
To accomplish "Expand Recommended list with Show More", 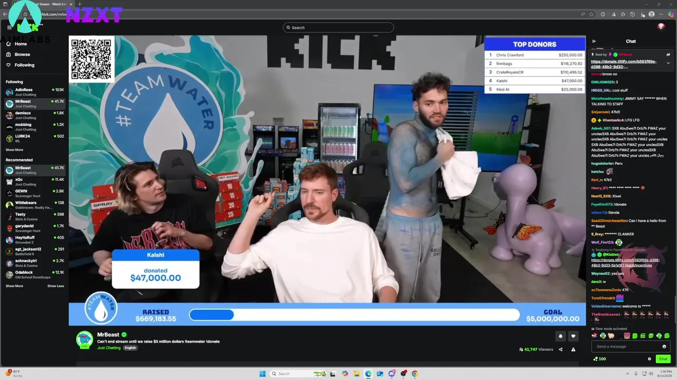I will click(14, 286).
